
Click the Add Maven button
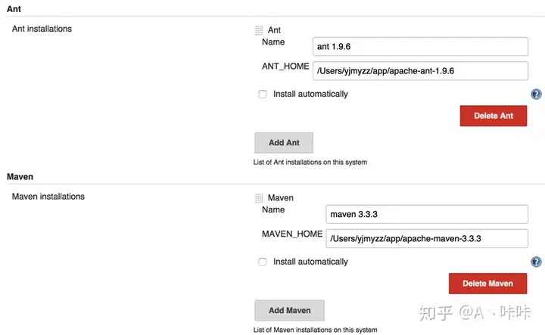point(289,310)
